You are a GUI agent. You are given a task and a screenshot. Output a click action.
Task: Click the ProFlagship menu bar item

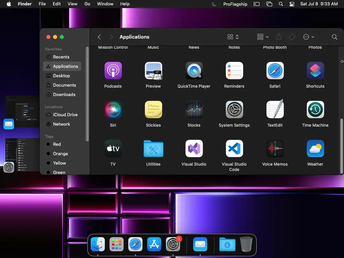pos(235,4)
